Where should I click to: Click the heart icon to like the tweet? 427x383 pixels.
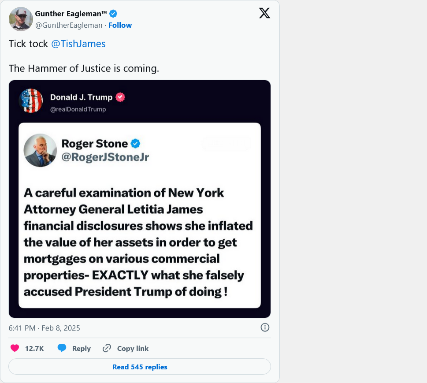(14, 348)
